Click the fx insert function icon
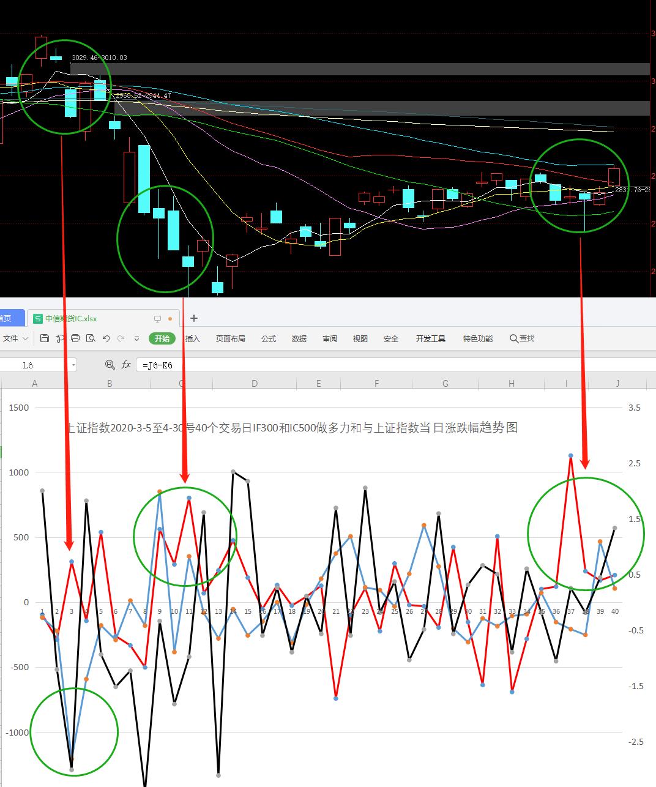 pyautogui.click(x=126, y=365)
